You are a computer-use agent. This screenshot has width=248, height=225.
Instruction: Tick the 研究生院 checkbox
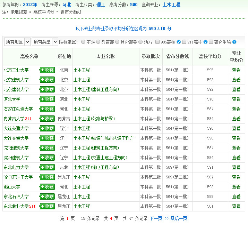tap(211, 42)
